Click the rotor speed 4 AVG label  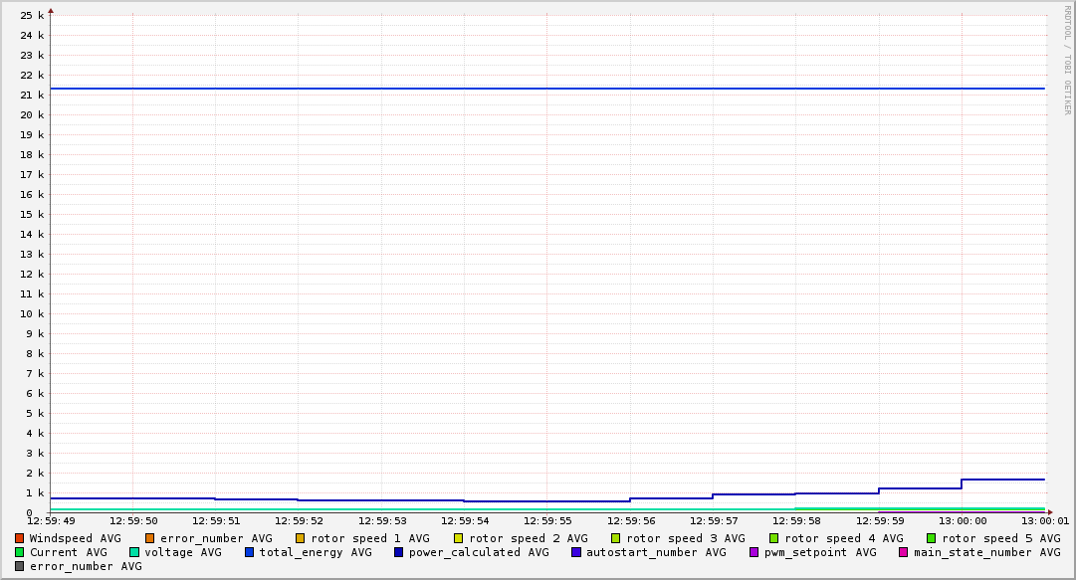coord(843,538)
